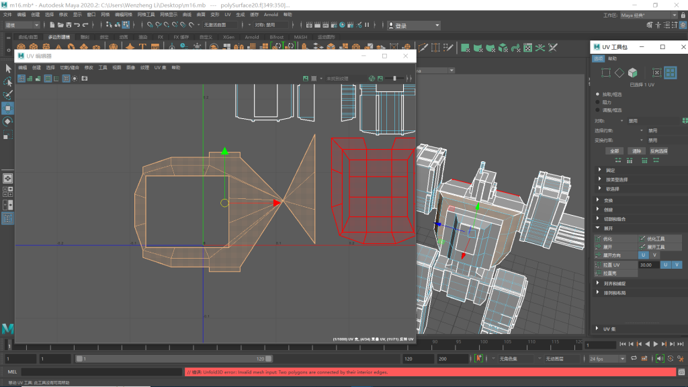Viewport: 688px width, 387px height.
Task: Click edge selection diamond icon in UV Toolkit
Action: tap(619, 73)
